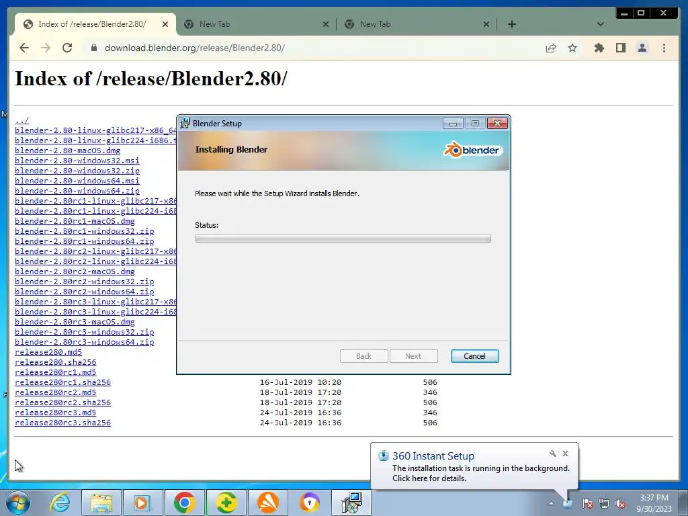Open the Chrome profile avatar
Viewport: 688px width, 516px height.
642,48
